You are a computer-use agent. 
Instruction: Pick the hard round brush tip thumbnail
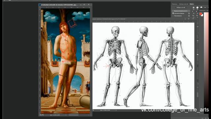coord(197,8)
